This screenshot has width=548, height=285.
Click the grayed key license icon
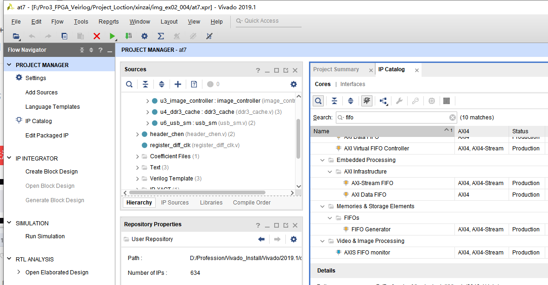coord(415,101)
